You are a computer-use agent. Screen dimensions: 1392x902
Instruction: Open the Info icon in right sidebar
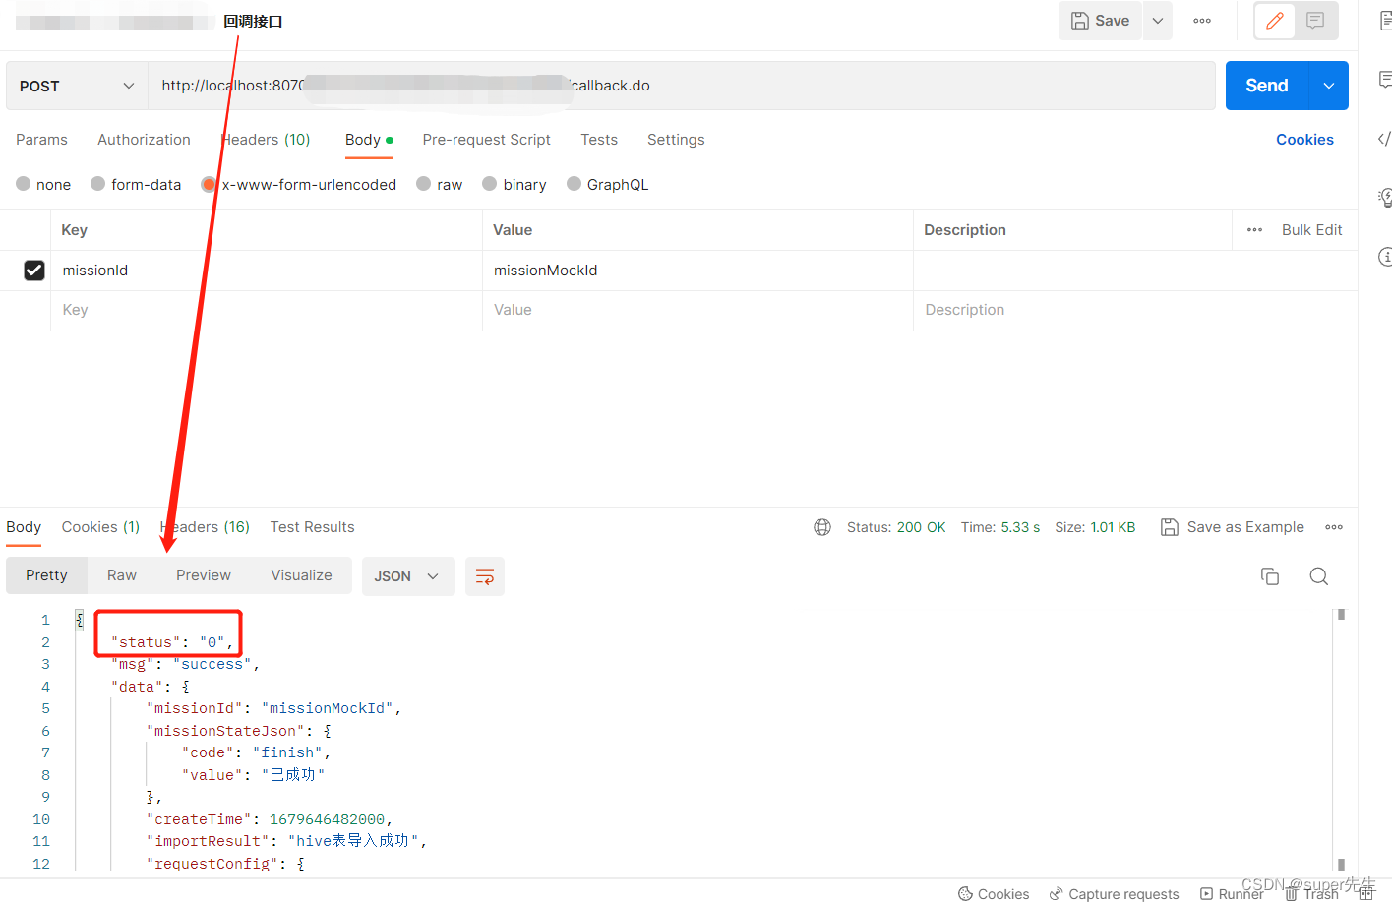[x=1385, y=257]
